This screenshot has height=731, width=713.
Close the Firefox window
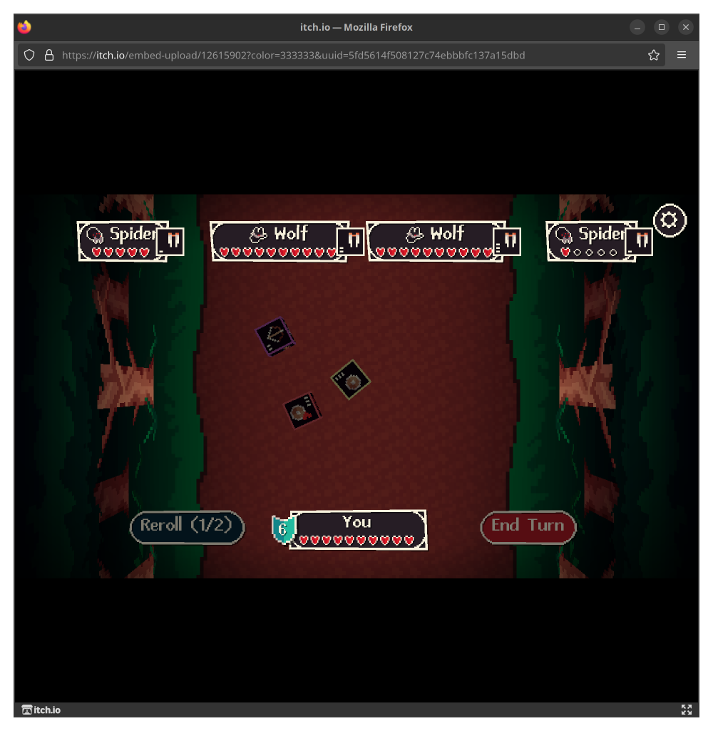pyautogui.click(x=685, y=27)
